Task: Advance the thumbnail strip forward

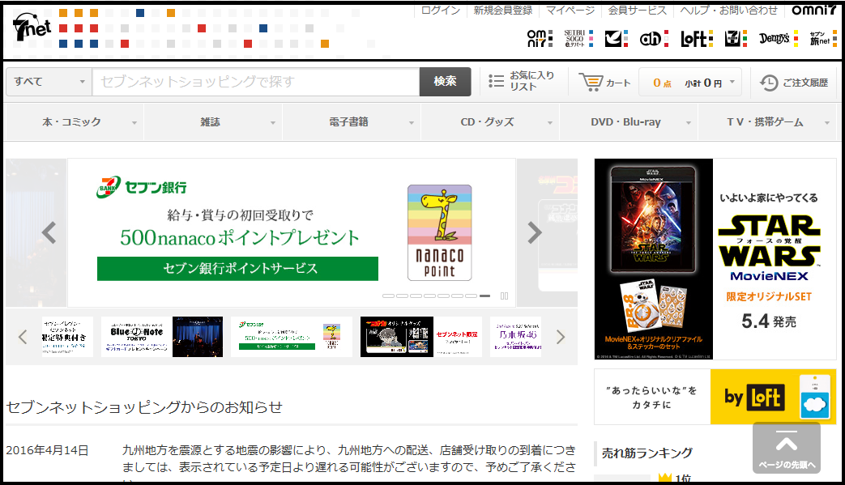Action: (561, 337)
